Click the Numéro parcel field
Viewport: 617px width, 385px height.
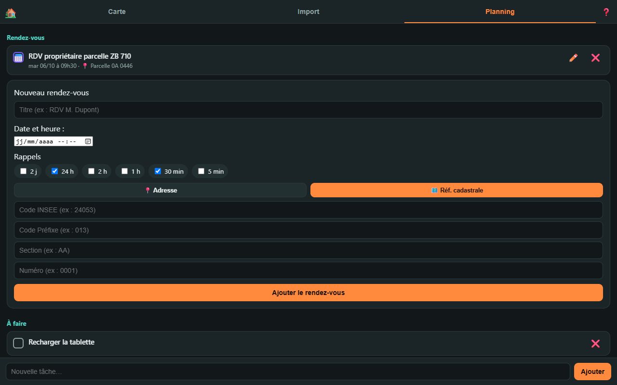point(308,270)
